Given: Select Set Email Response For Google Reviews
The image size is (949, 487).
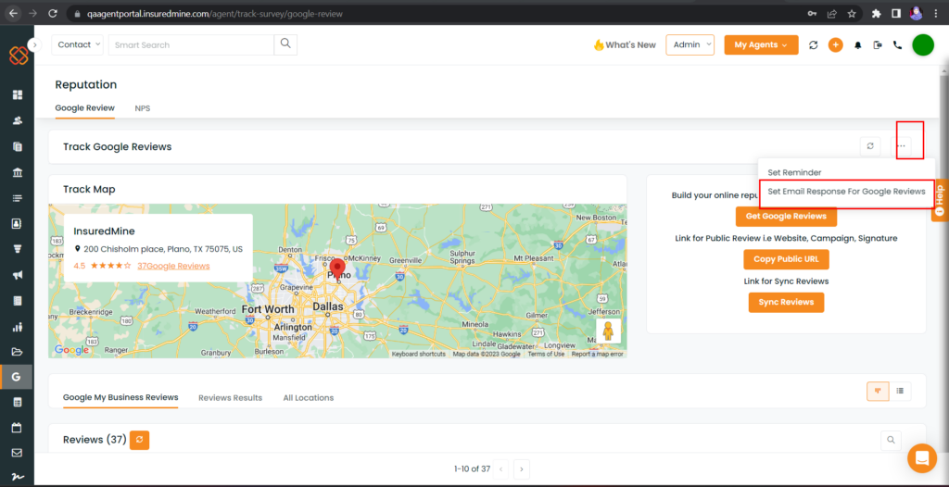Looking at the screenshot, I should pyautogui.click(x=846, y=191).
